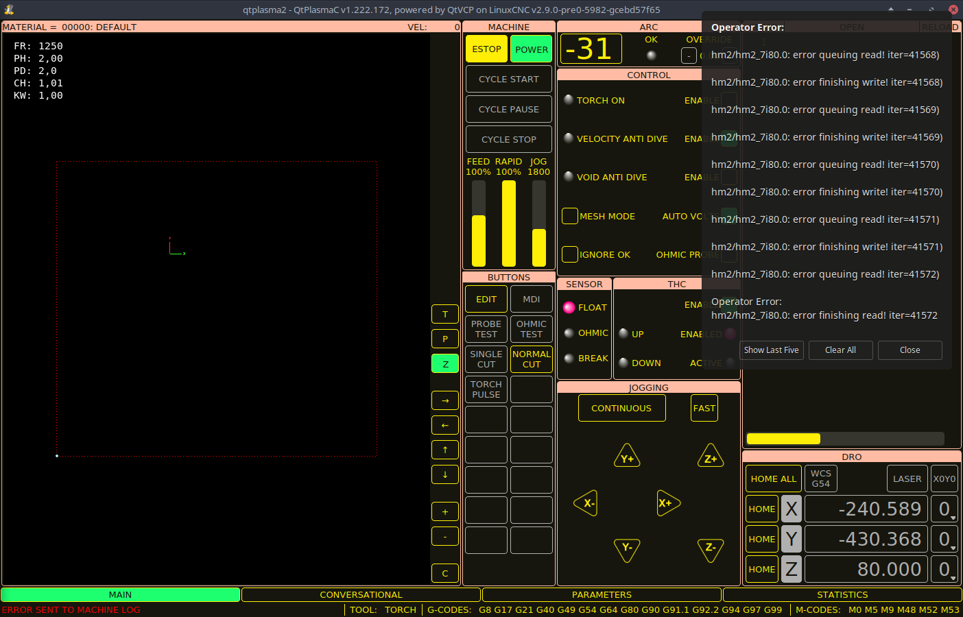
Task: Switch to the PARAMETERS tab
Action: pos(602,594)
